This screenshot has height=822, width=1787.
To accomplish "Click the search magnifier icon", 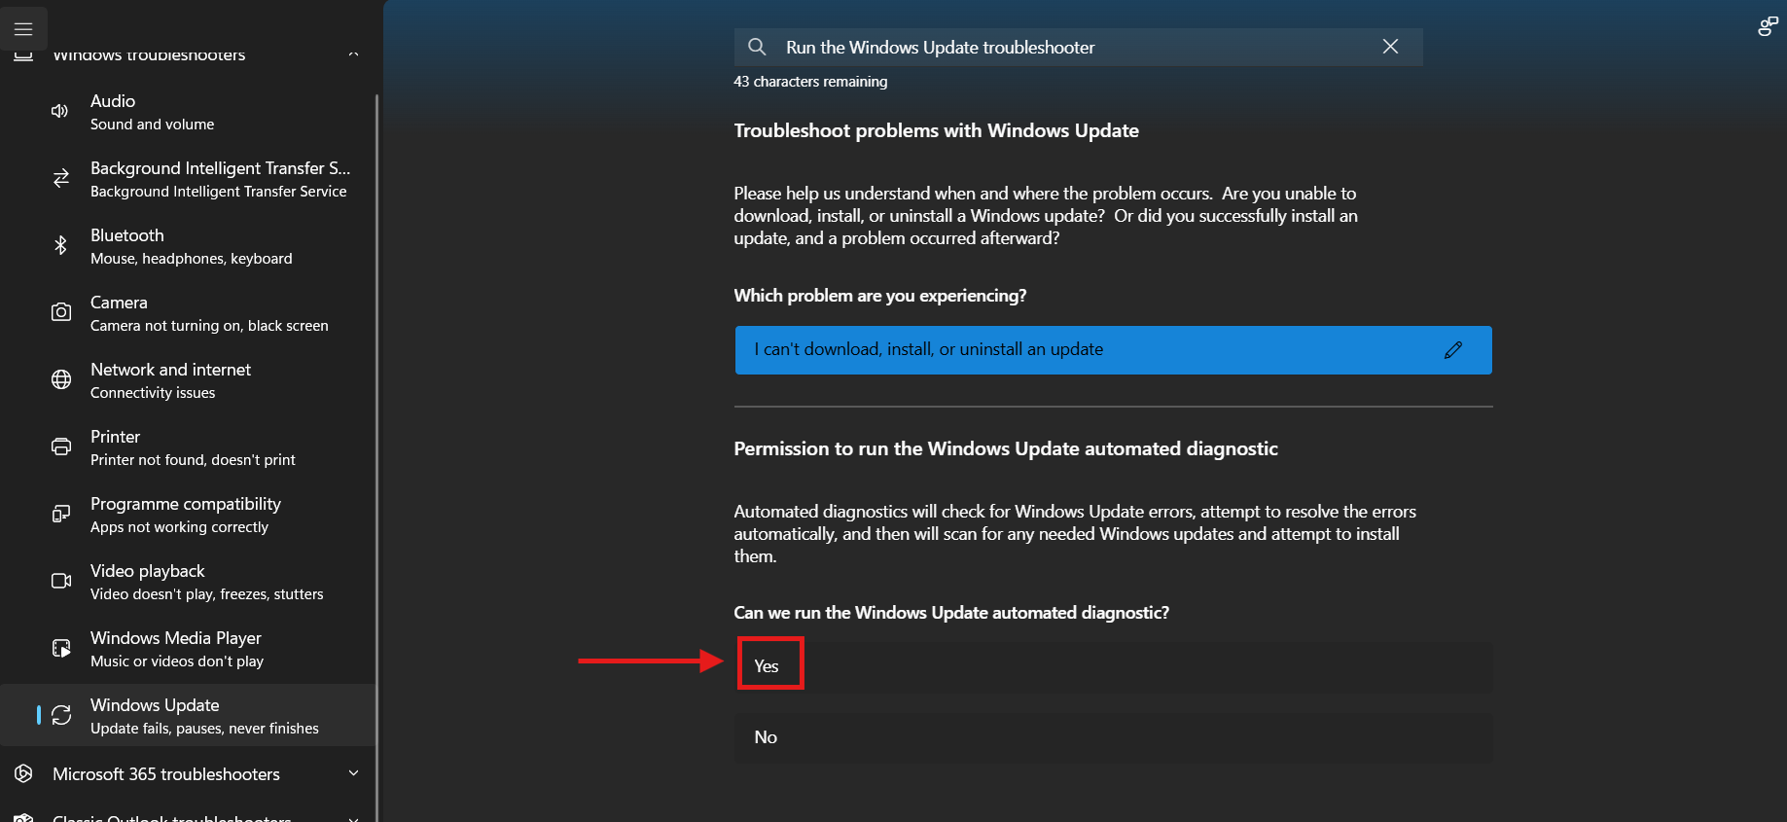I will point(757,47).
